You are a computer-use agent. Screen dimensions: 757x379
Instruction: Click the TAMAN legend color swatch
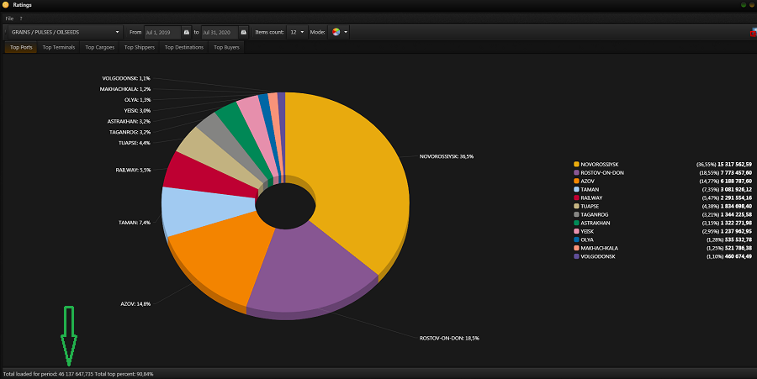click(x=576, y=190)
